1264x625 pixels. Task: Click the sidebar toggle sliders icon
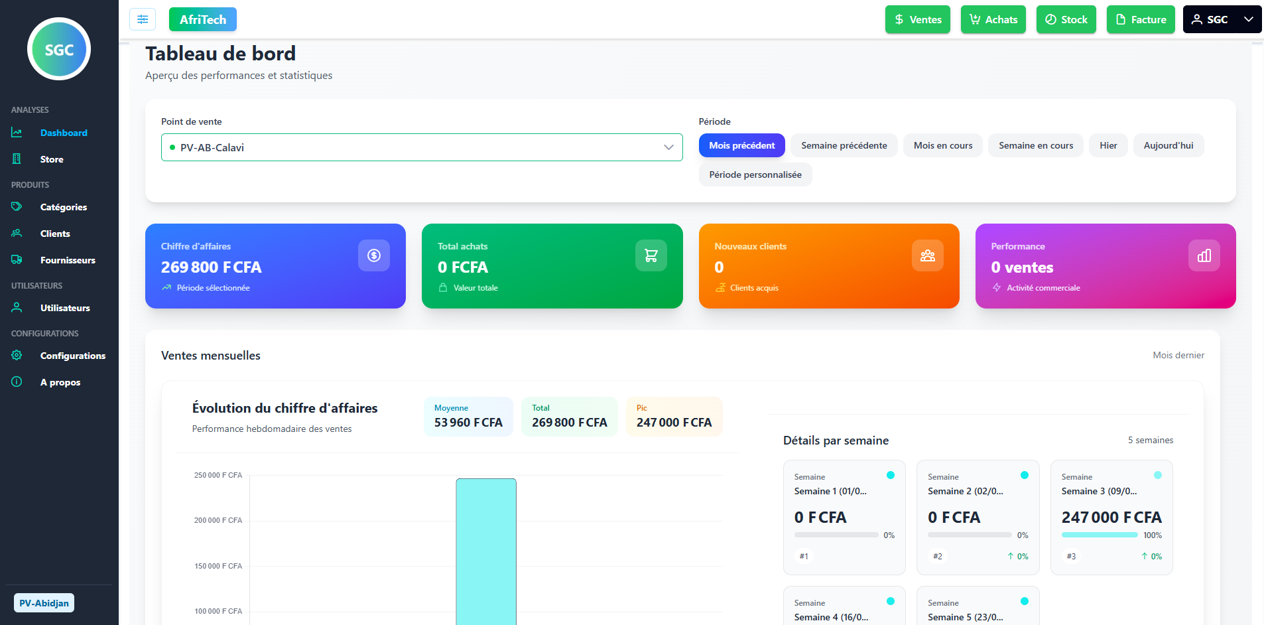[143, 19]
